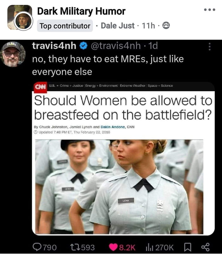The width and height of the screenshot is (222, 254).
Task: Open the three-dot post options menu
Action: tap(210, 10)
